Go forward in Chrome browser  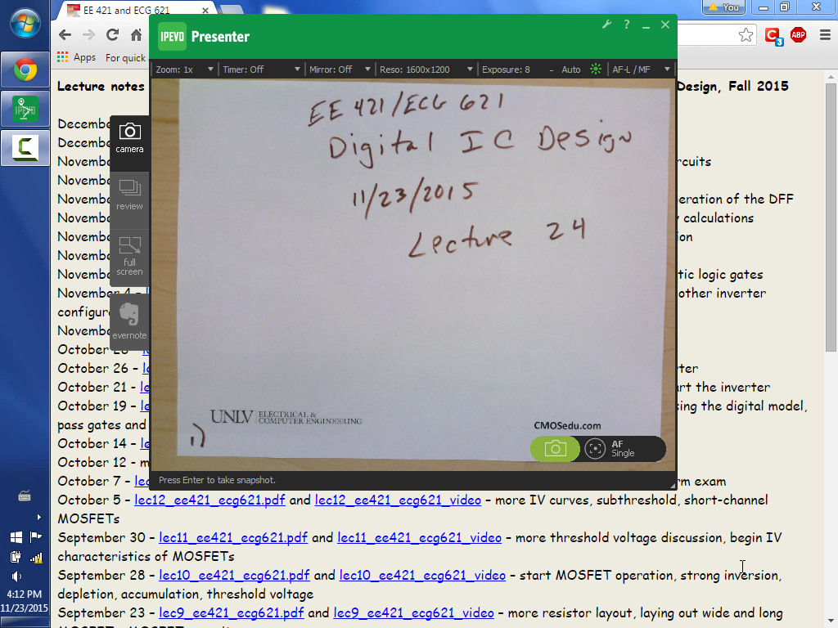(x=88, y=35)
